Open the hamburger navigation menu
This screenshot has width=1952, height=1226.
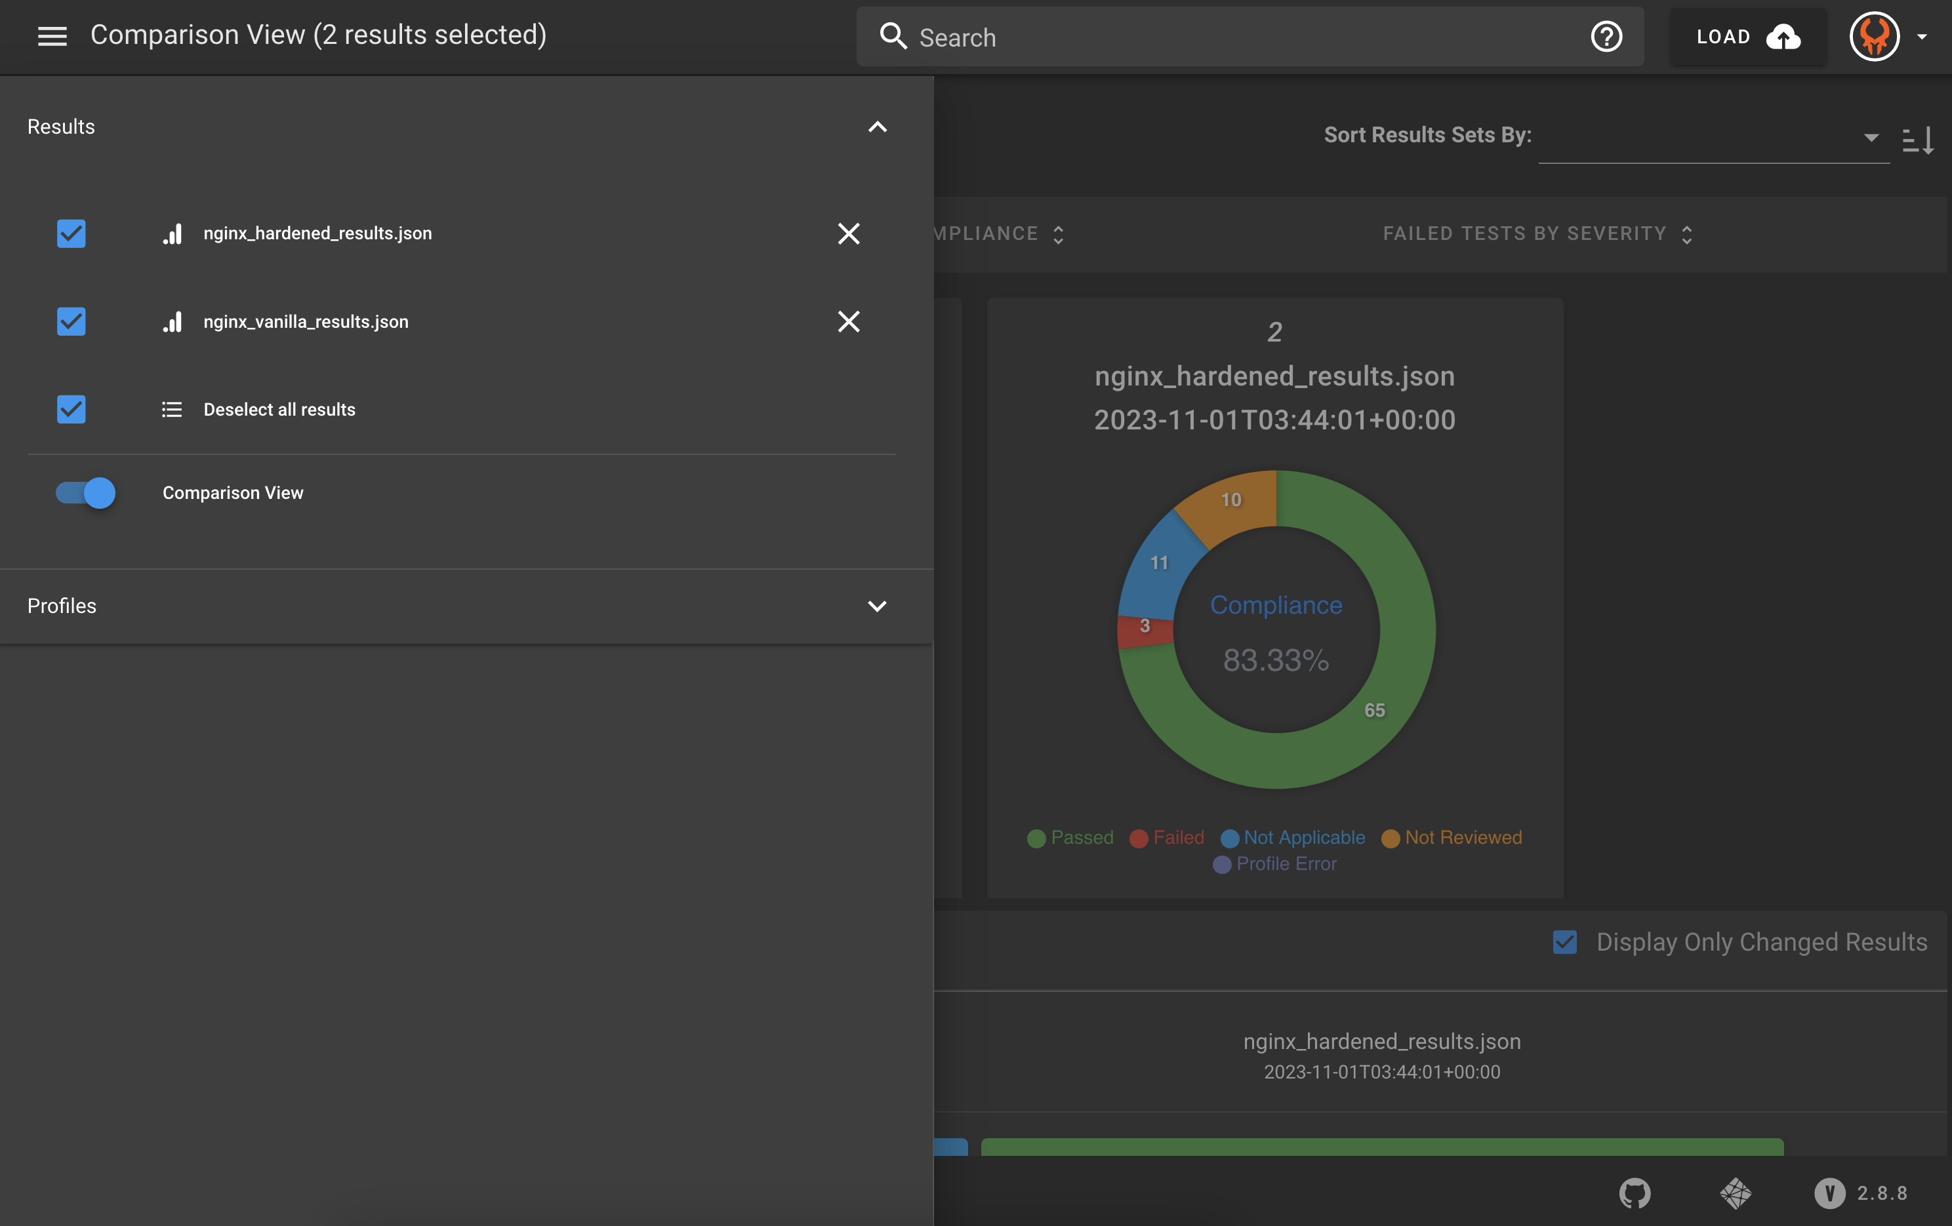[52, 35]
